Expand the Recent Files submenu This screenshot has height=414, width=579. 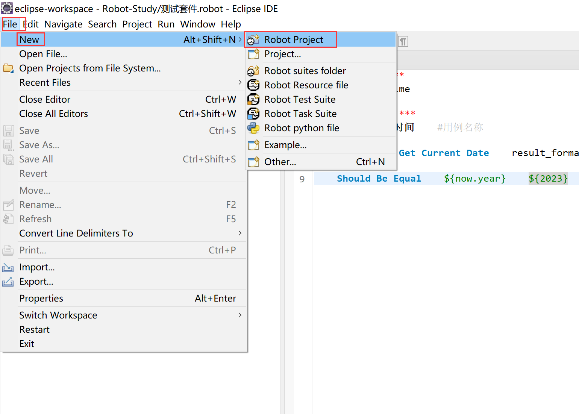coord(123,82)
